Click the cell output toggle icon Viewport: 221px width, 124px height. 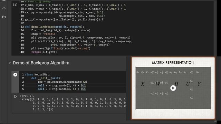coord(16,96)
